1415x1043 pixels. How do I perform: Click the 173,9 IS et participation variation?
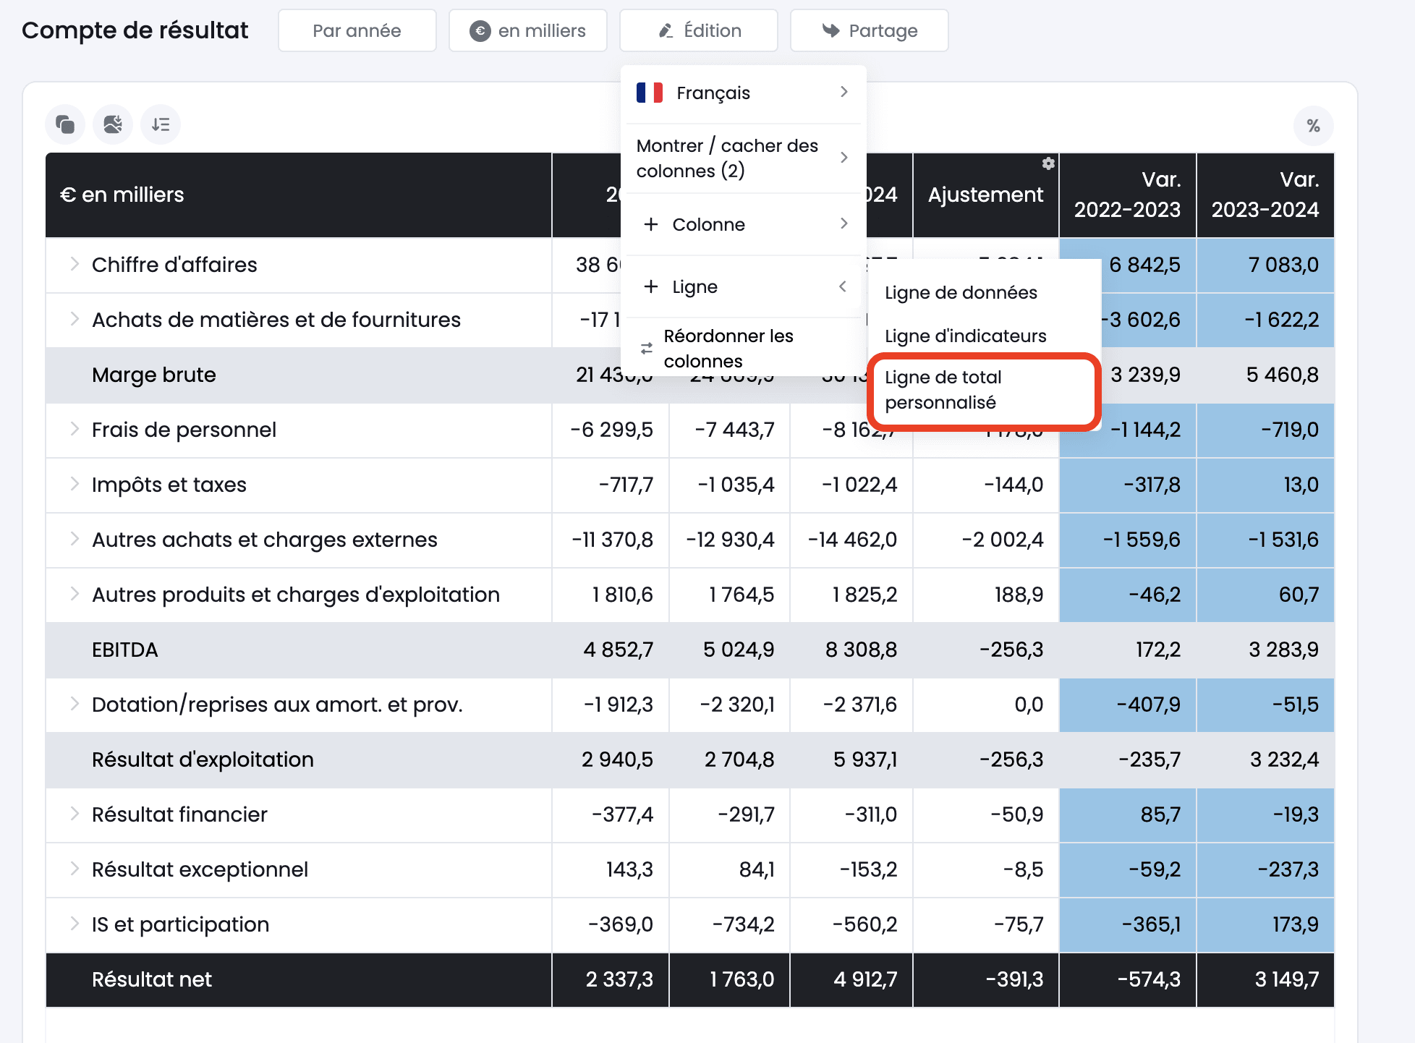coord(1265,924)
